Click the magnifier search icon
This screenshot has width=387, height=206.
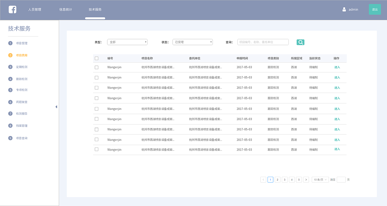[x=300, y=42]
